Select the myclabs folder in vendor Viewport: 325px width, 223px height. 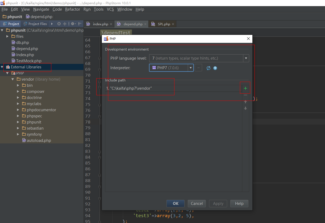click(34, 104)
